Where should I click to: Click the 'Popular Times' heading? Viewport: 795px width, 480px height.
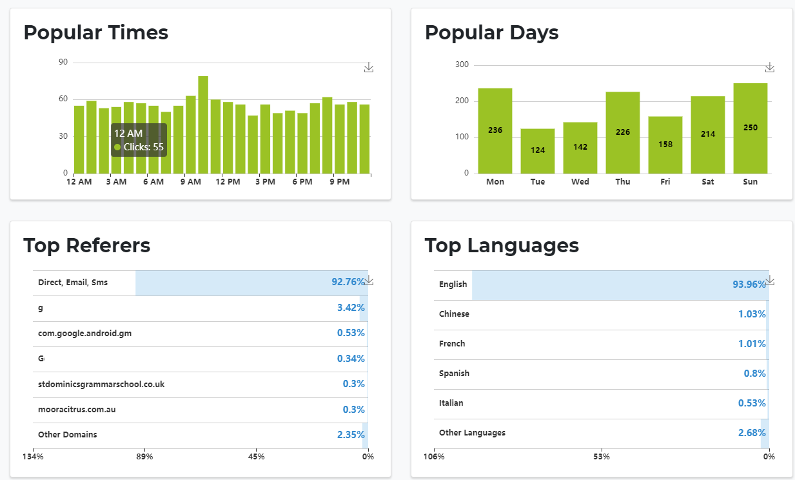(96, 32)
